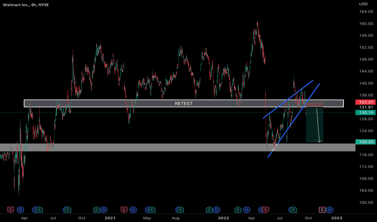Click the 140.00 price axis label
This screenshot has height=222, width=377.
click(366, 83)
